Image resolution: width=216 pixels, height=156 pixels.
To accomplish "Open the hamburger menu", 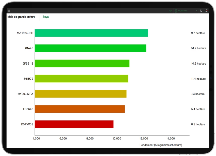I will pyautogui.click(x=9, y=11).
